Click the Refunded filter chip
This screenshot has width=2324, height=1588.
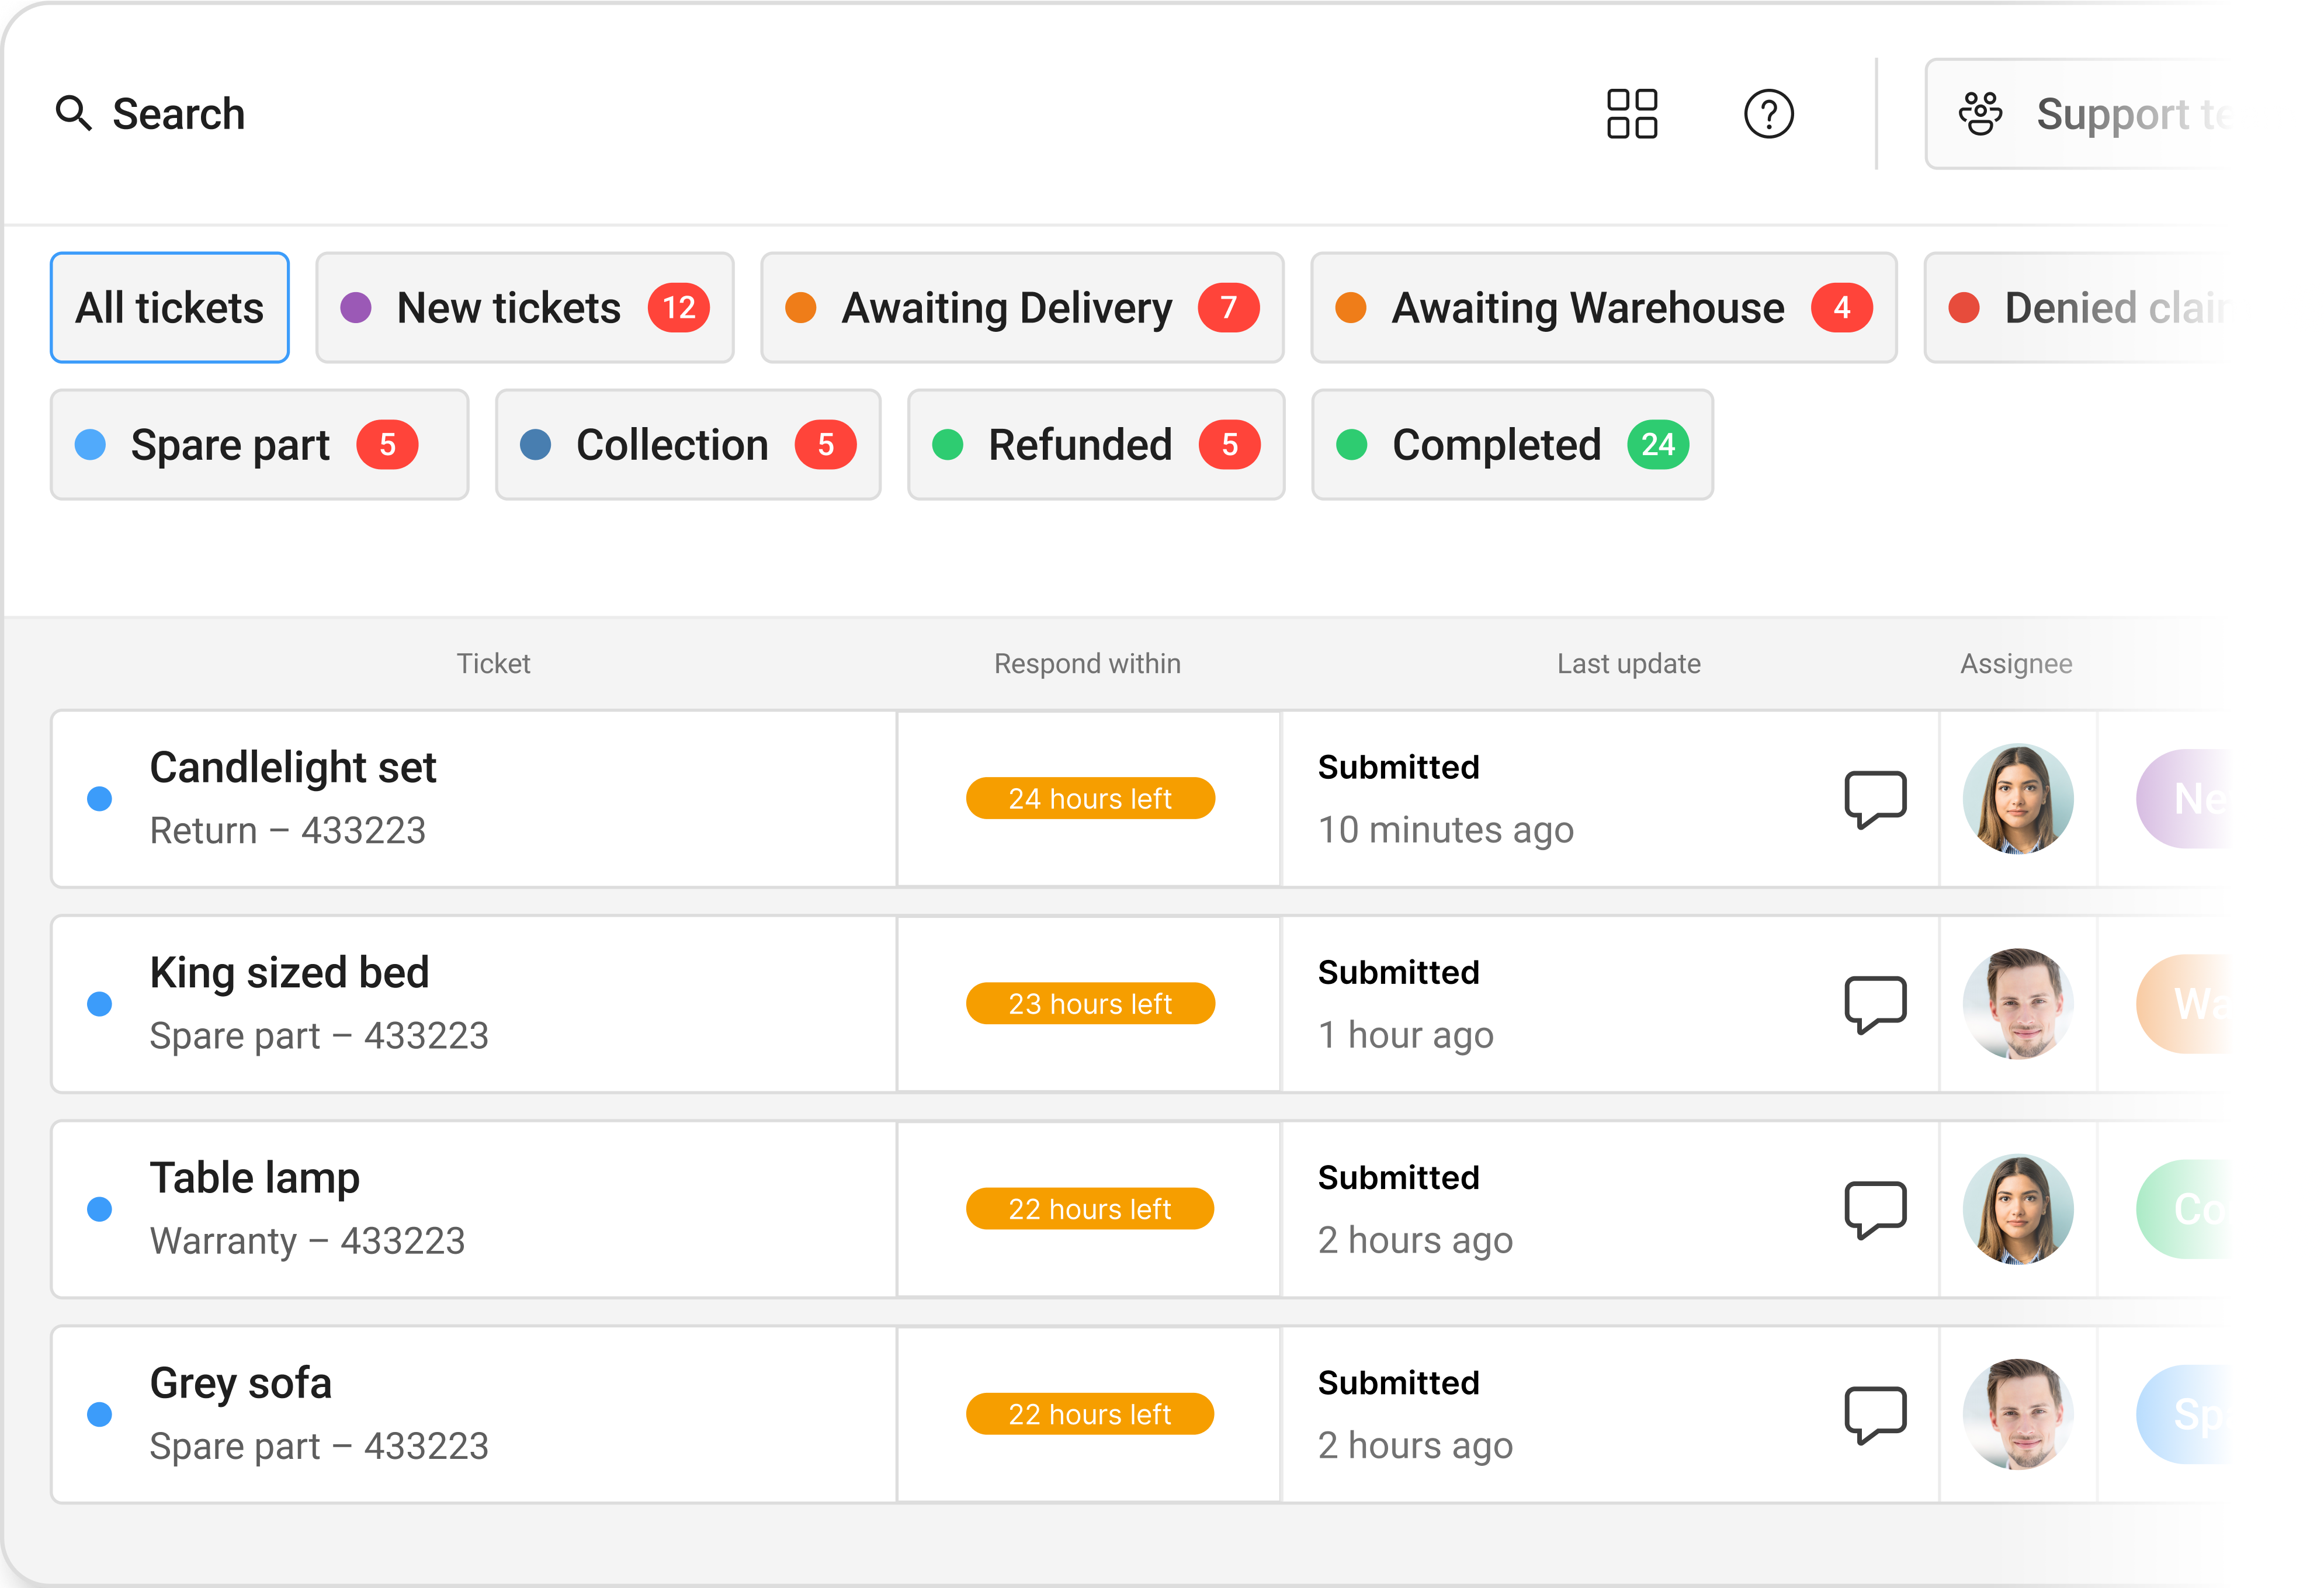click(x=1095, y=445)
